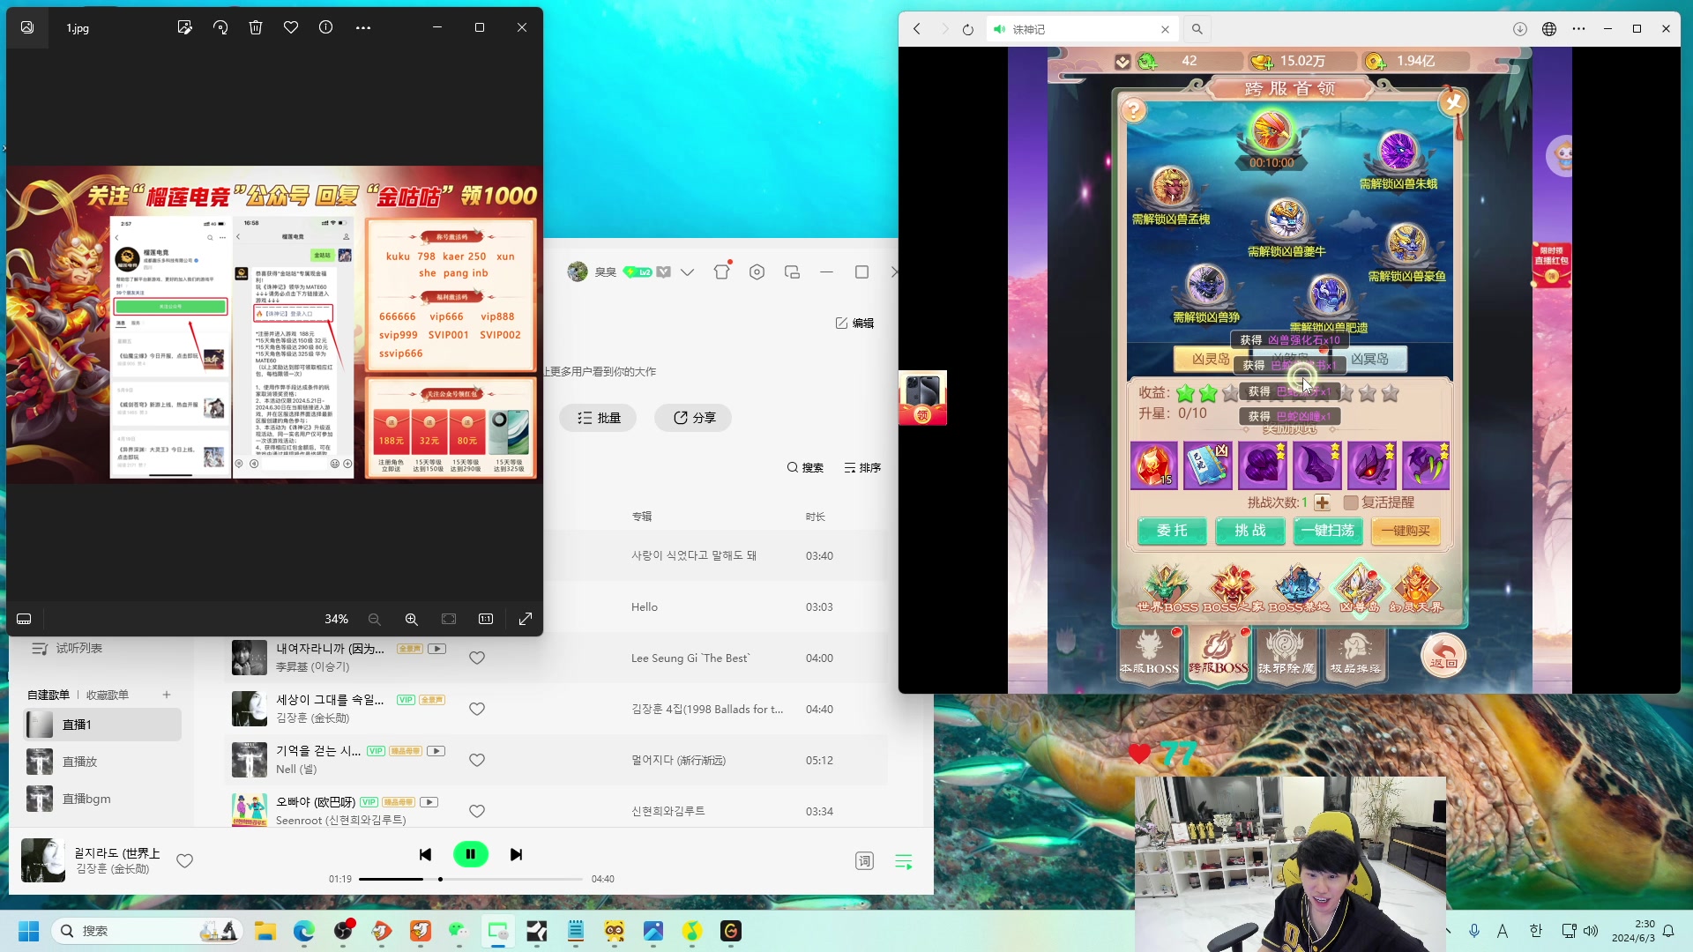Click the edit image icon in photo viewer
Image resolution: width=1693 pixels, height=952 pixels.
pyautogui.click(x=184, y=27)
